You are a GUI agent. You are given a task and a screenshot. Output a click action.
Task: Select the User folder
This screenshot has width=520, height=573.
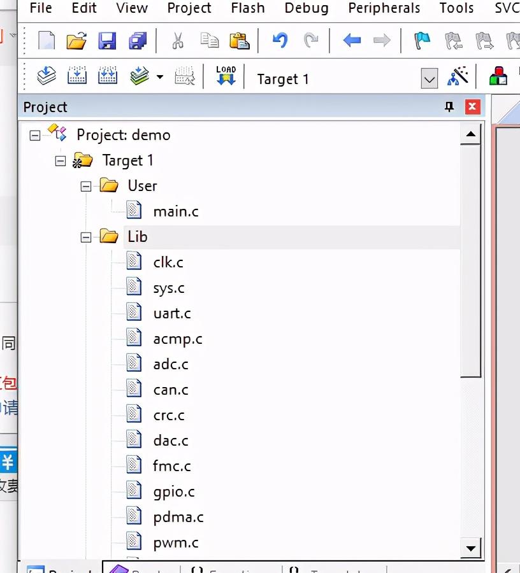coord(142,186)
